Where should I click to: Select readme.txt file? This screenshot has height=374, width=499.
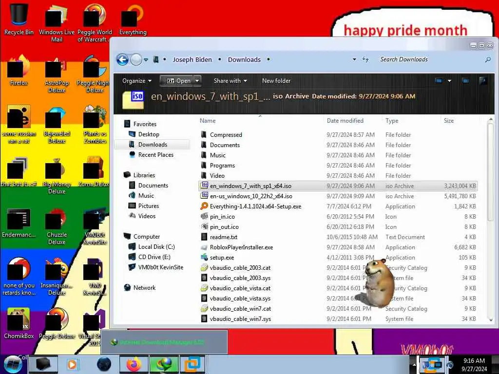(223, 237)
